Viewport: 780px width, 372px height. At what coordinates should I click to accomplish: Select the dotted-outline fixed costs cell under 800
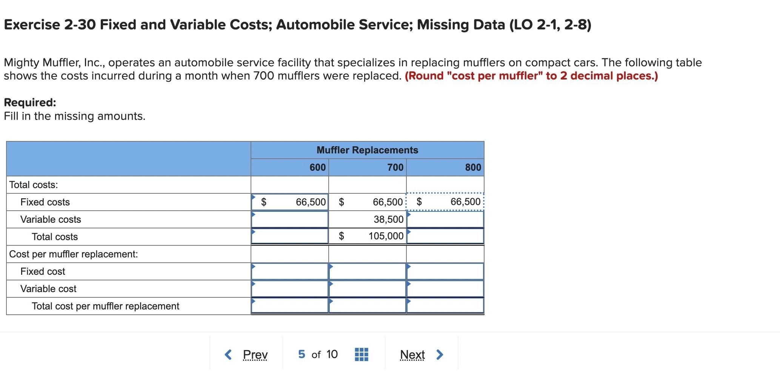coord(445,202)
